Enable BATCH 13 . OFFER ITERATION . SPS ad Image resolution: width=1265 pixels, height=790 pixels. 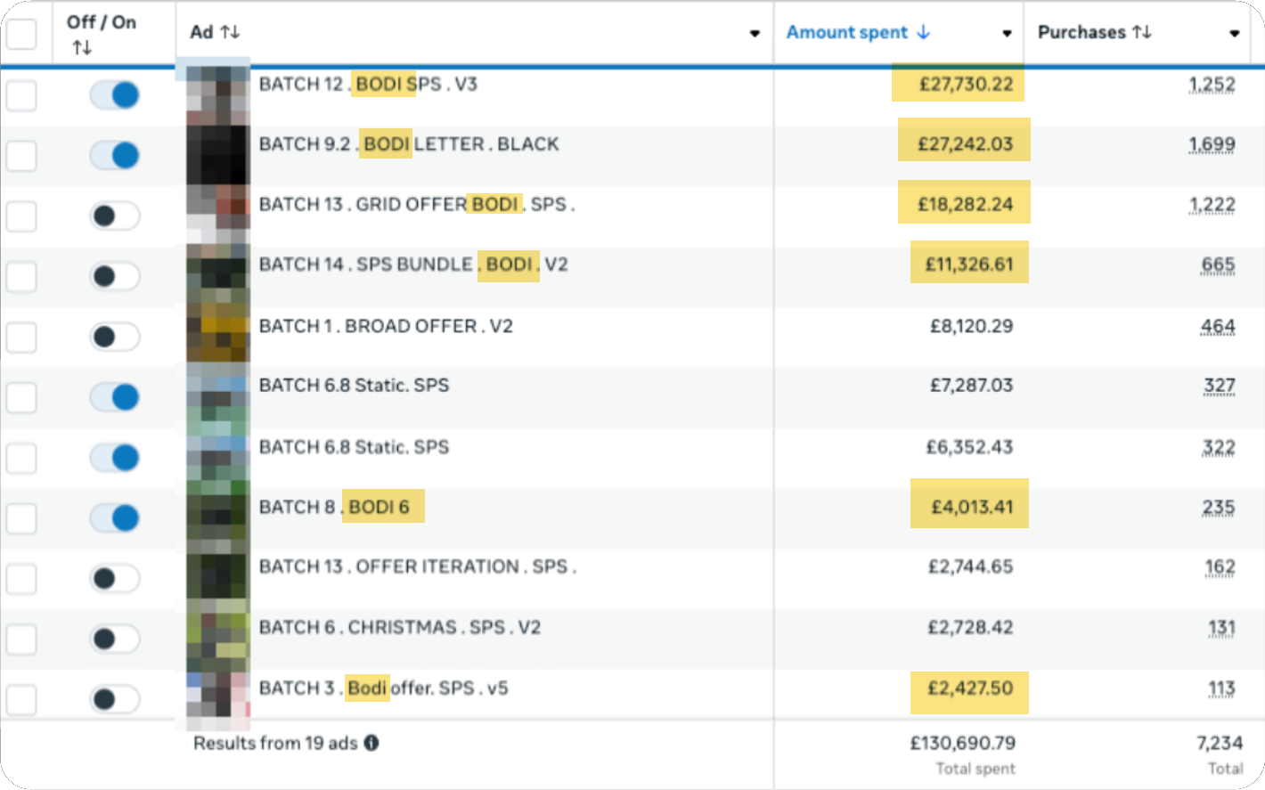coord(115,578)
